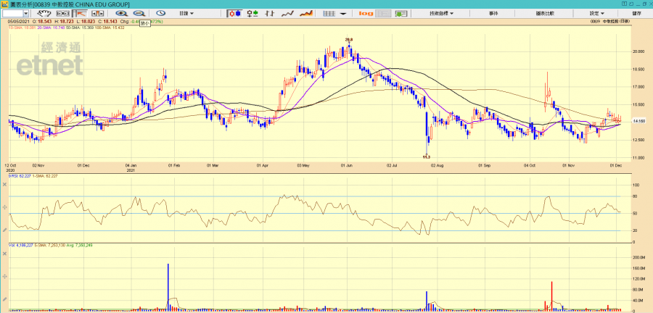Switch to OHLC bar chart type
653x313 pixels.
252,13
